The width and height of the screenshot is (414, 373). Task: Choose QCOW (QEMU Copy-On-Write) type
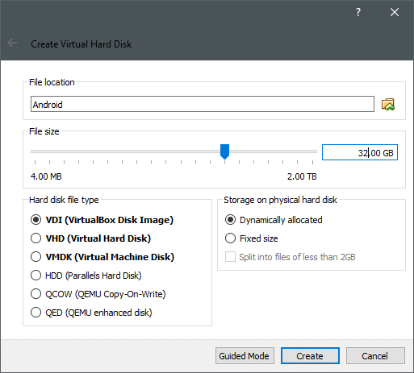[98, 294]
